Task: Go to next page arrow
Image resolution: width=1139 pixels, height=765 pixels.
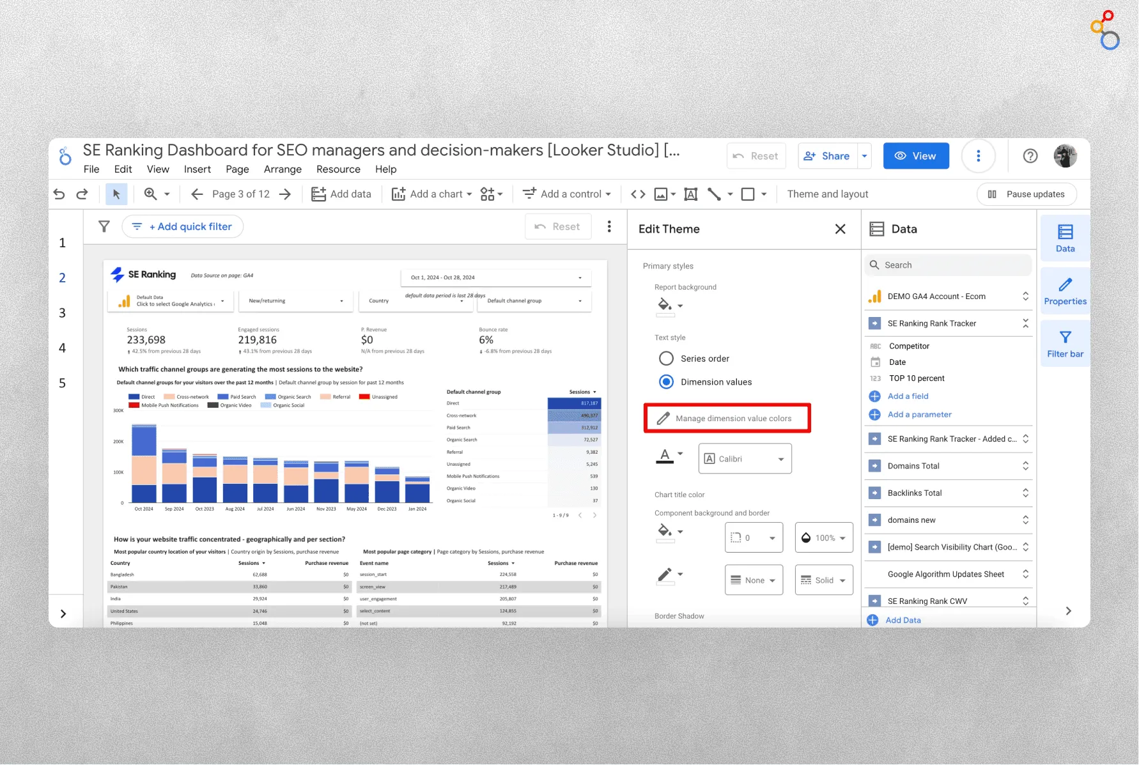Action: [x=285, y=194]
